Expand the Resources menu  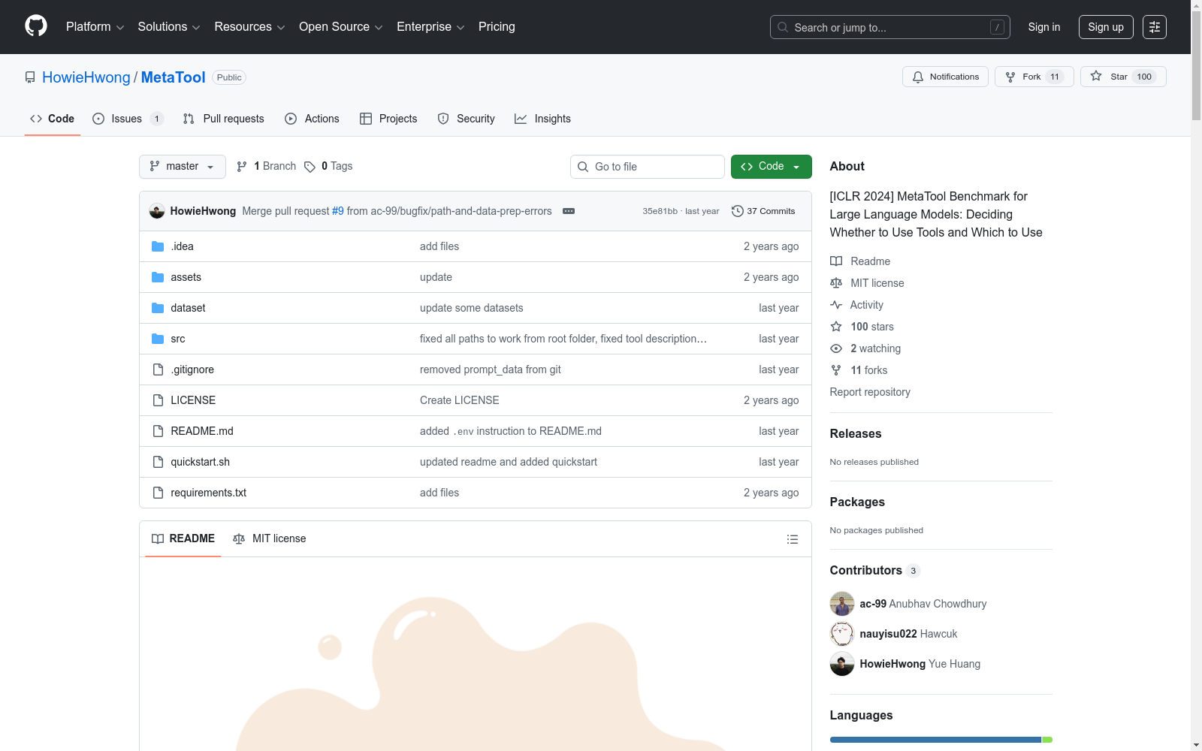(x=250, y=27)
